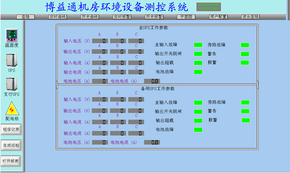
Task: Open the 历史报警 page
Action: coord(154,17)
